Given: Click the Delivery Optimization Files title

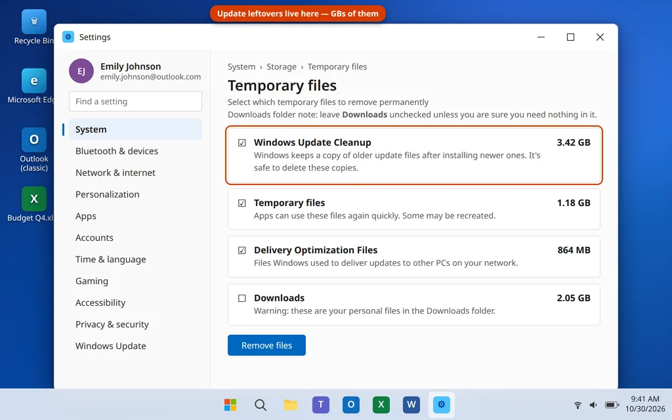Looking at the screenshot, I should coord(316,250).
